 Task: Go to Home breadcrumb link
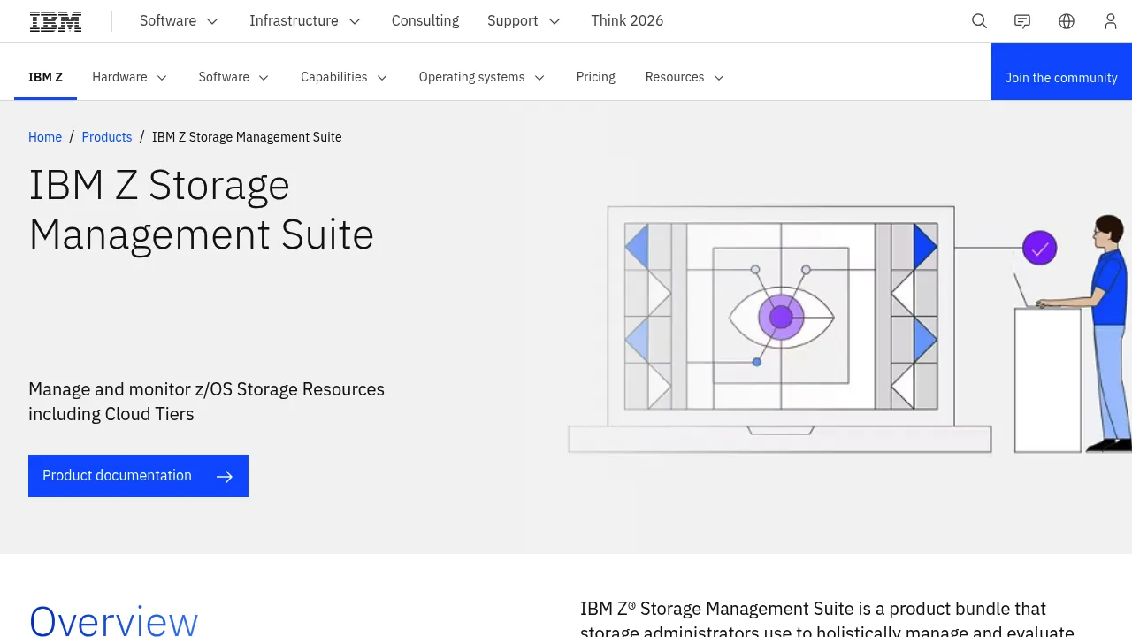click(x=45, y=137)
